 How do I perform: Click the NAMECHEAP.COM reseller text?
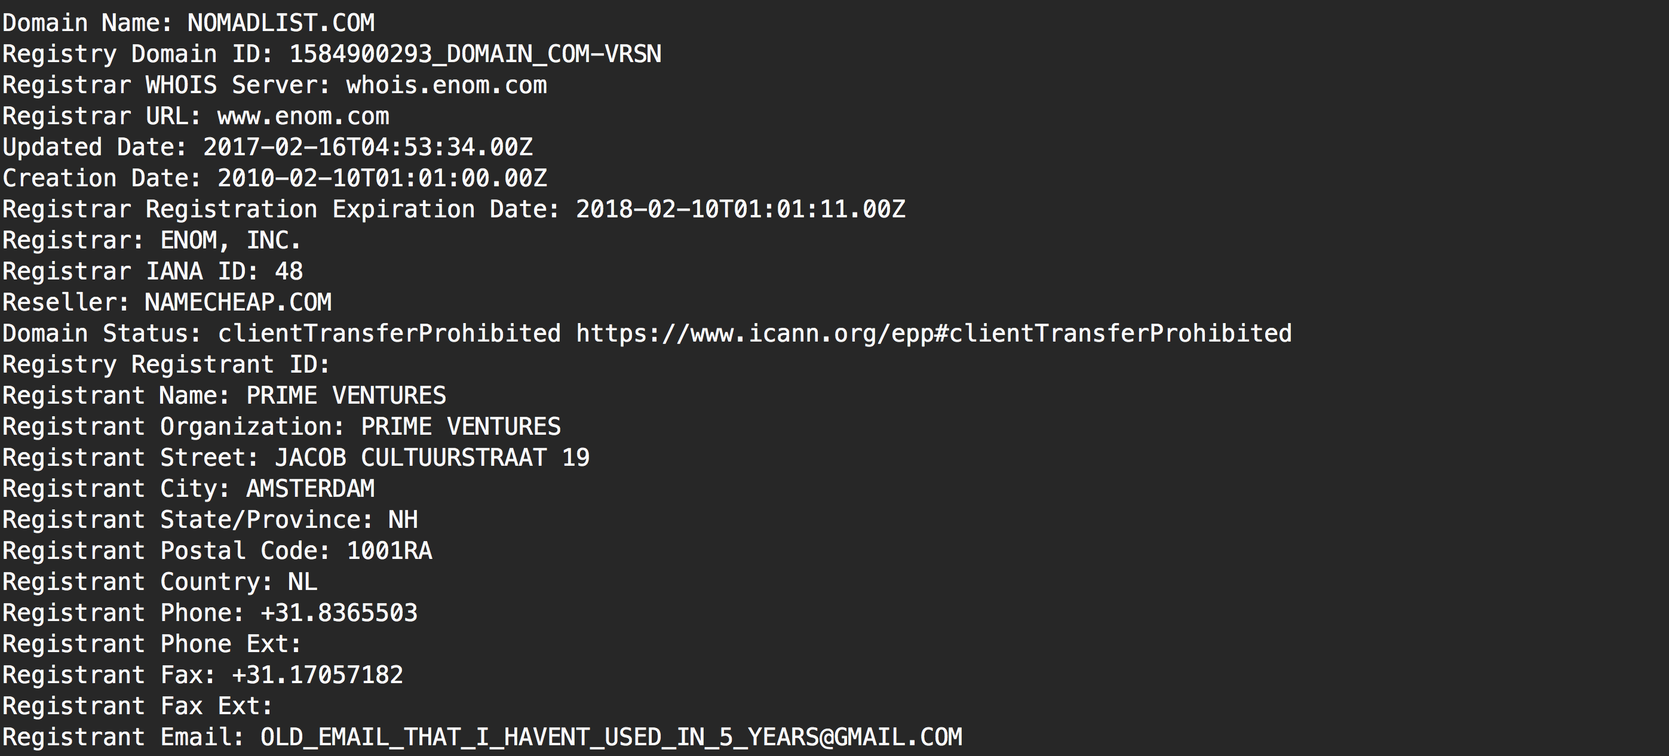point(238,303)
